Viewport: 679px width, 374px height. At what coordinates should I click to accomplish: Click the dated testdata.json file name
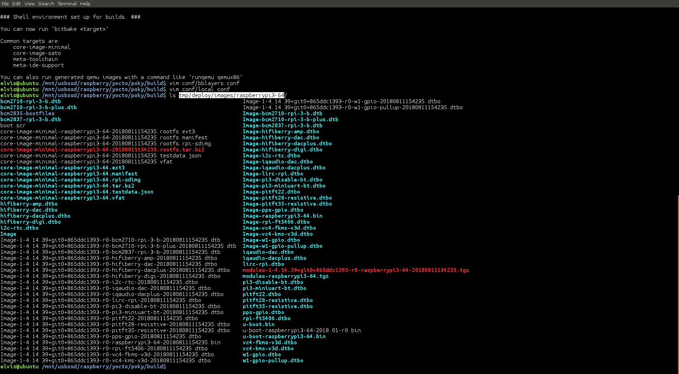(101, 156)
